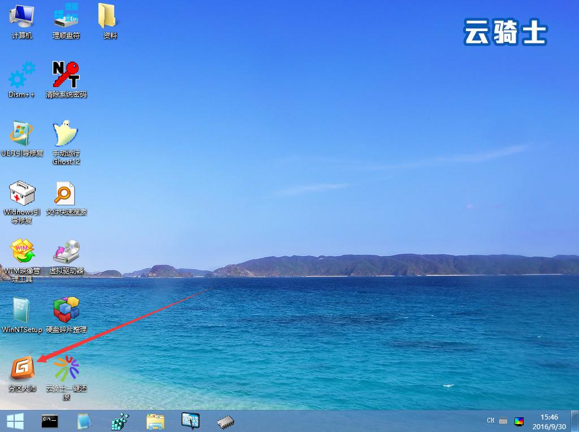The image size is (579, 432).
Task: Select the 虚拟驱动器 disc drive icon
Action: tap(66, 257)
